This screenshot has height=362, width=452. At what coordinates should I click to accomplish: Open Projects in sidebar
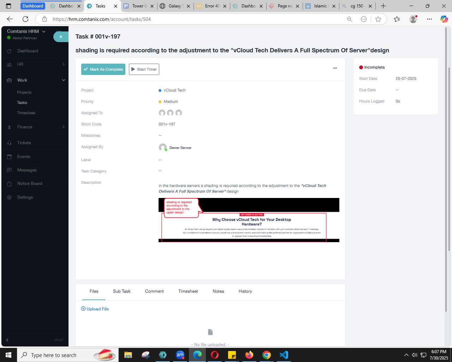24,92
